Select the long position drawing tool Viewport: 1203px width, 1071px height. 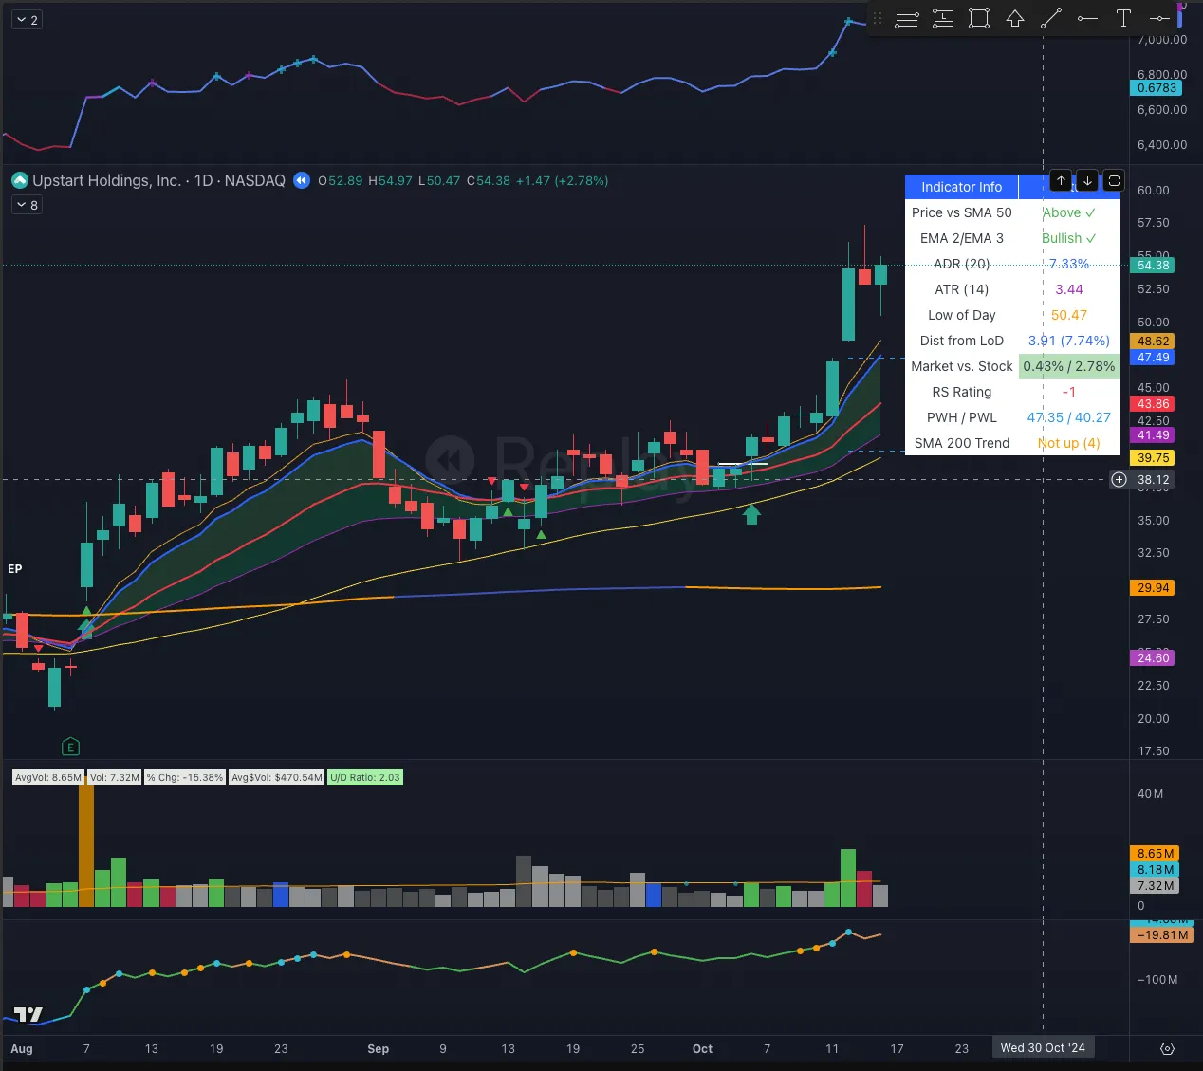coord(943,18)
